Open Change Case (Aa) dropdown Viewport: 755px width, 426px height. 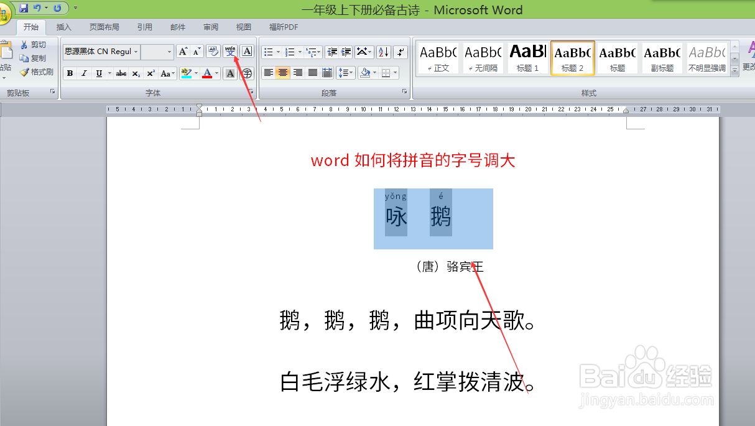(168, 73)
